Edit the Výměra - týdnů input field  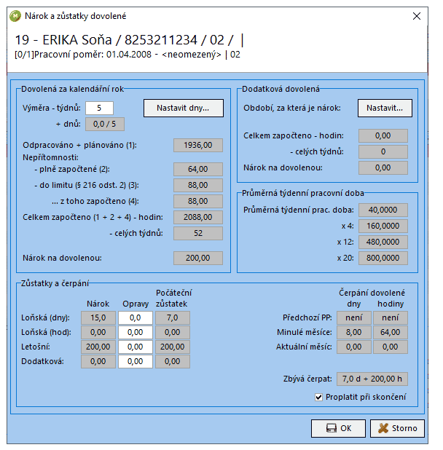pos(99,108)
